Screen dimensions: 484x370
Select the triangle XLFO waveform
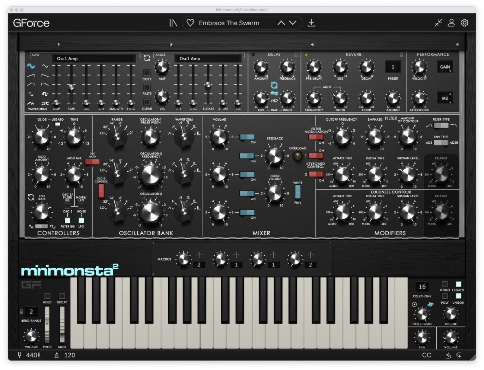click(x=45, y=66)
